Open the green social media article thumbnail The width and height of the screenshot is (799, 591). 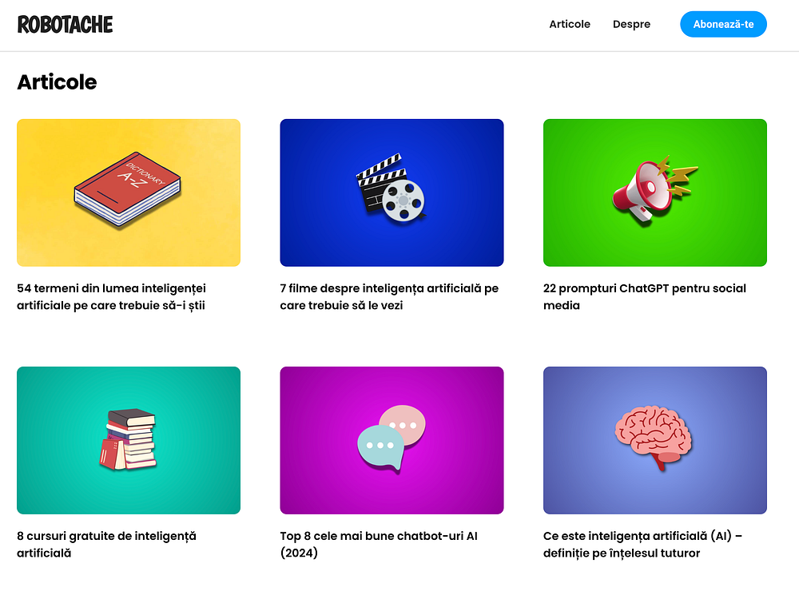(x=655, y=192)
